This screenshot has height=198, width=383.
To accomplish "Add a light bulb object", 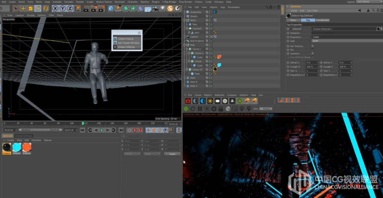I will (x=163, y=9).
